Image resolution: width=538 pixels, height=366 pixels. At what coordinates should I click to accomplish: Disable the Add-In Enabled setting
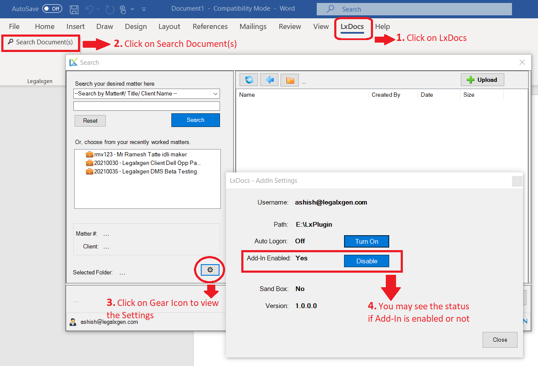pos(367,261)
